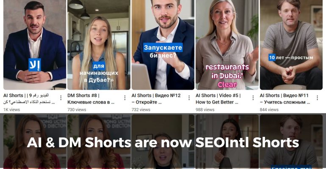Screen dimensions: 326x169
Task: Open title 'AI Shorts | Видео №11 – Учитесь сложным'
Action: point(285,99)
